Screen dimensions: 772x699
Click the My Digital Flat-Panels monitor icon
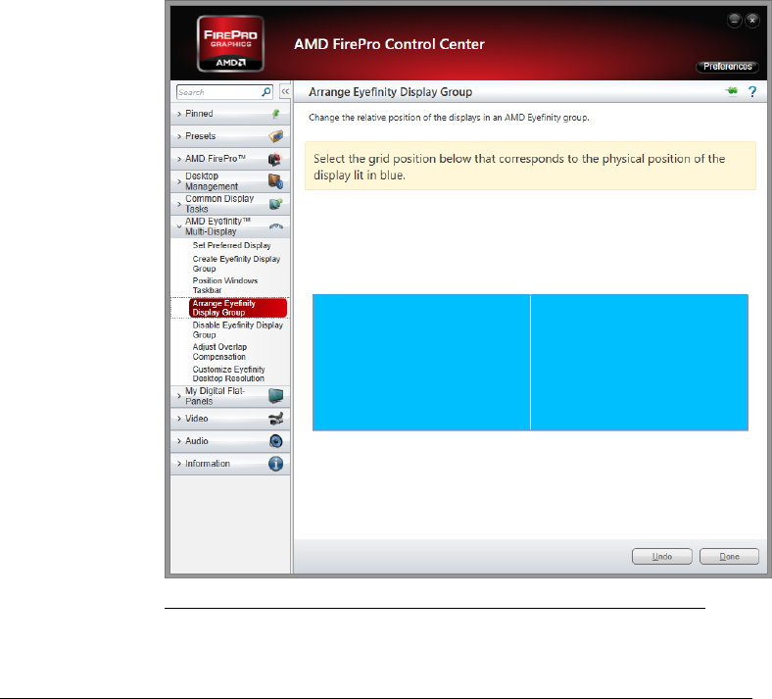click(276, 395)
